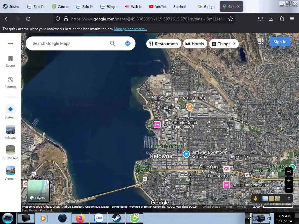
Task: Open the Firefox downloads panel
Action: 271,19
